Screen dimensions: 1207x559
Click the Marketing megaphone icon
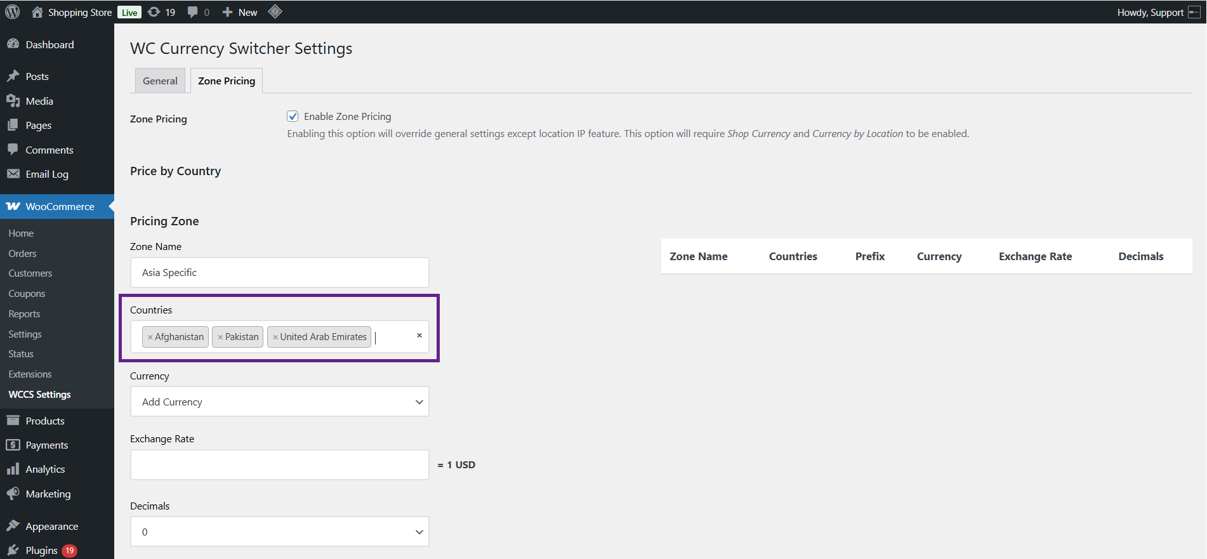pyautogui.click(x=13, y=494)
